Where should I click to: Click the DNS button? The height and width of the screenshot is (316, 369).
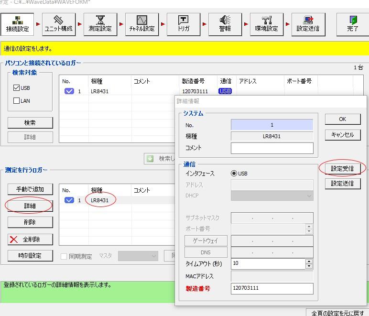pyautogui.click(x=206, y=252)
